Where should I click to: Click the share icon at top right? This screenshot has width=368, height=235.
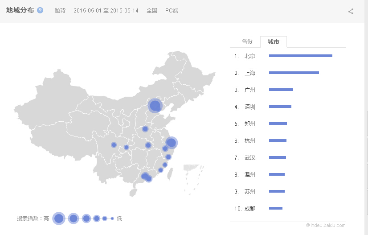(x=351, y=12)
